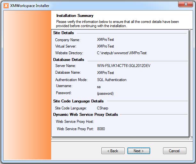
Task: Click the Company Name label
Action: coord(67,40)
